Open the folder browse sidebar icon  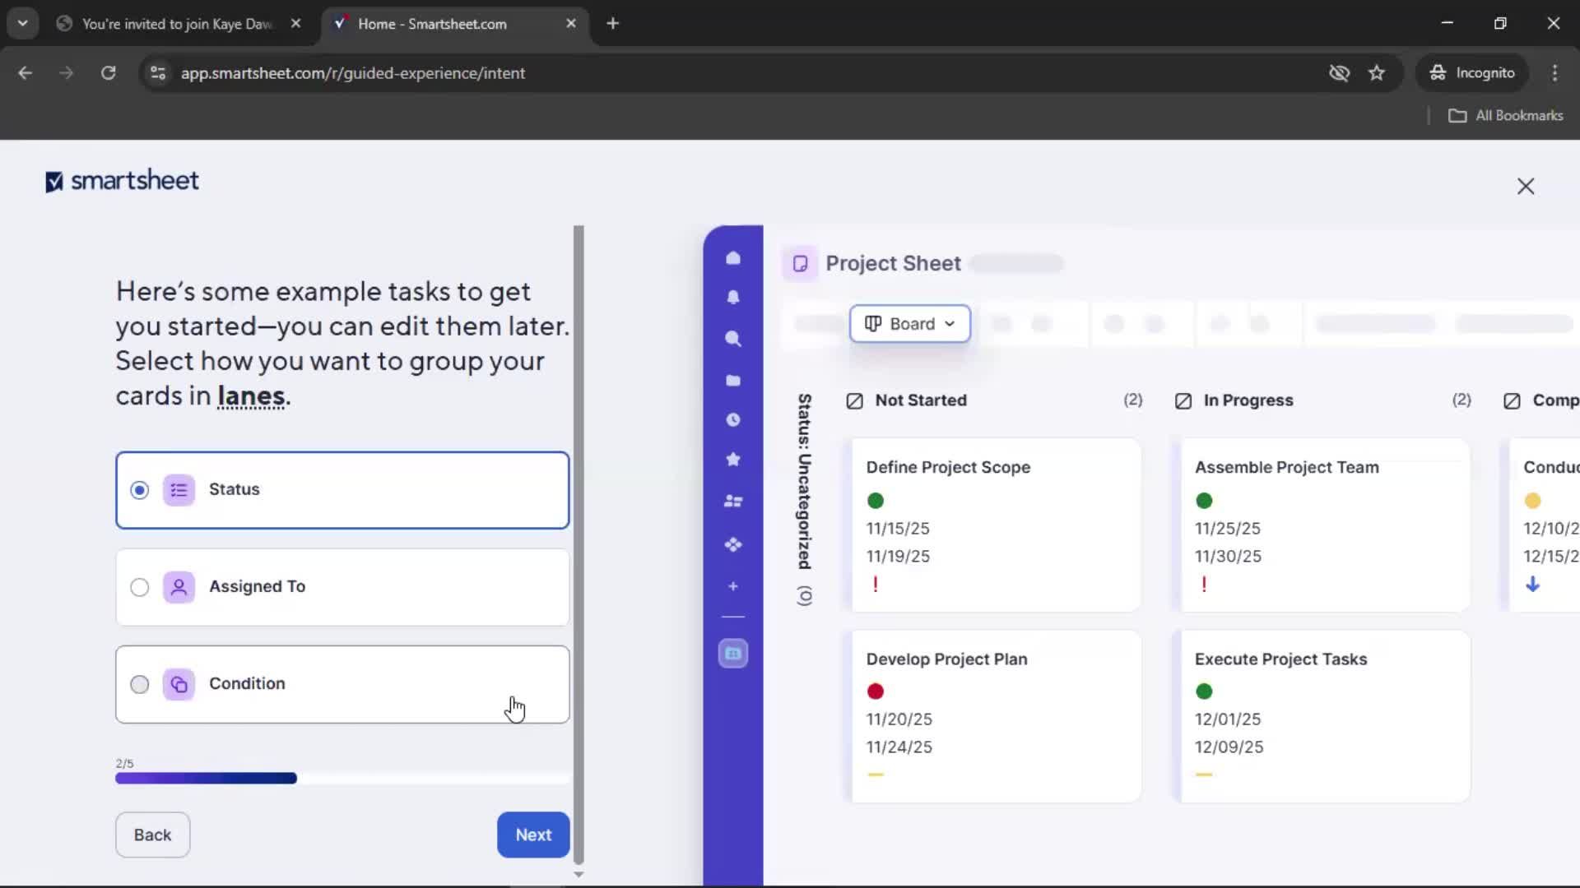(x=732, y=380)
